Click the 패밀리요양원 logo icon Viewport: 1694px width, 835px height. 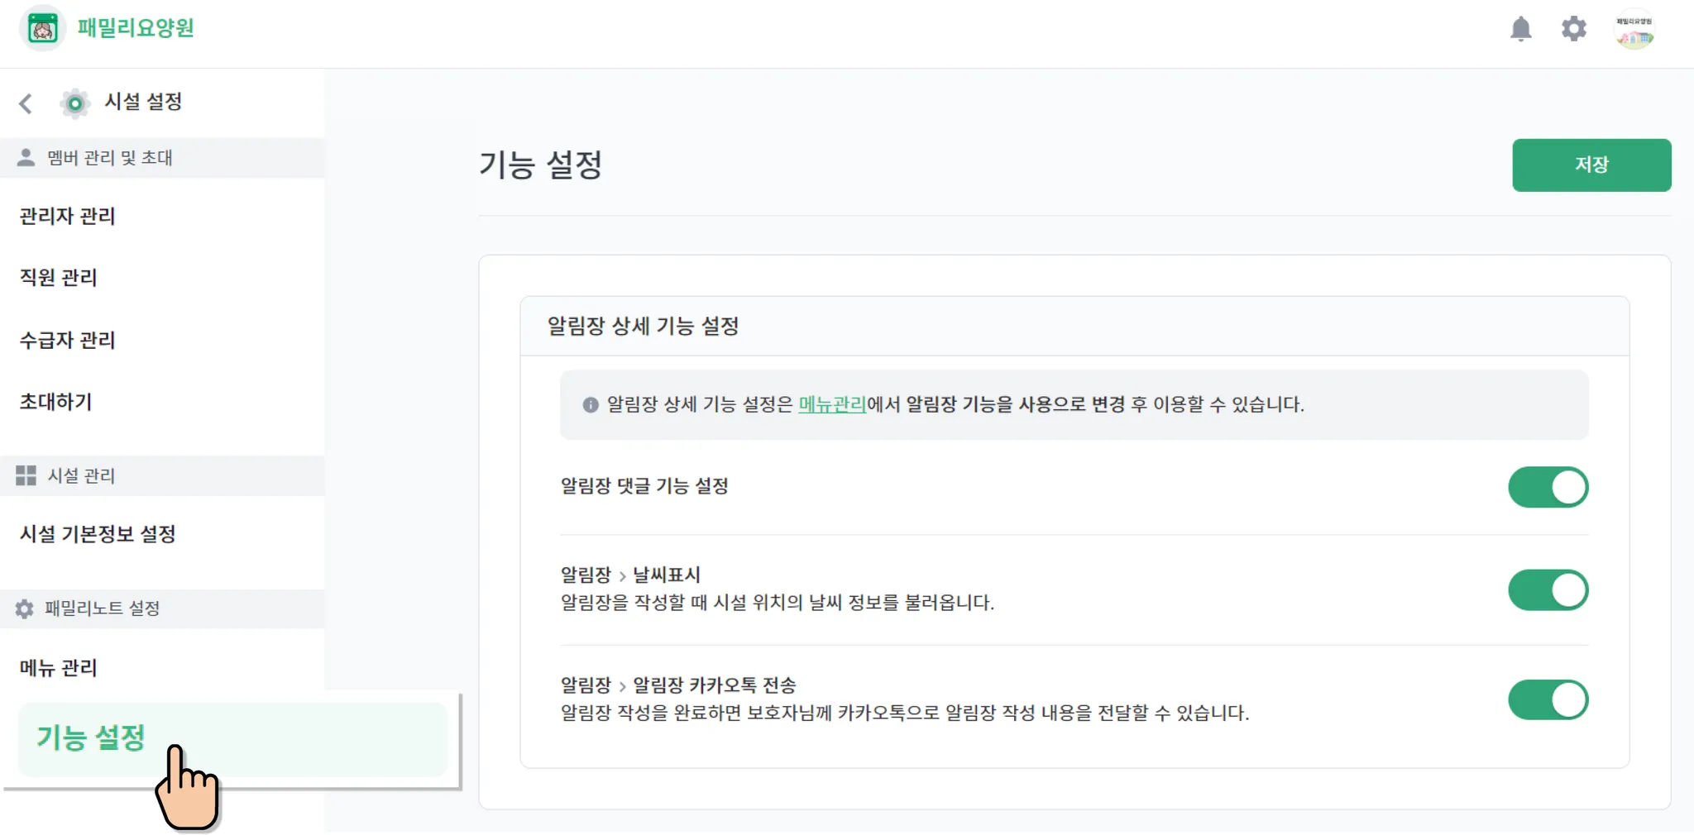pyautogui.click(x=42, y=29)
